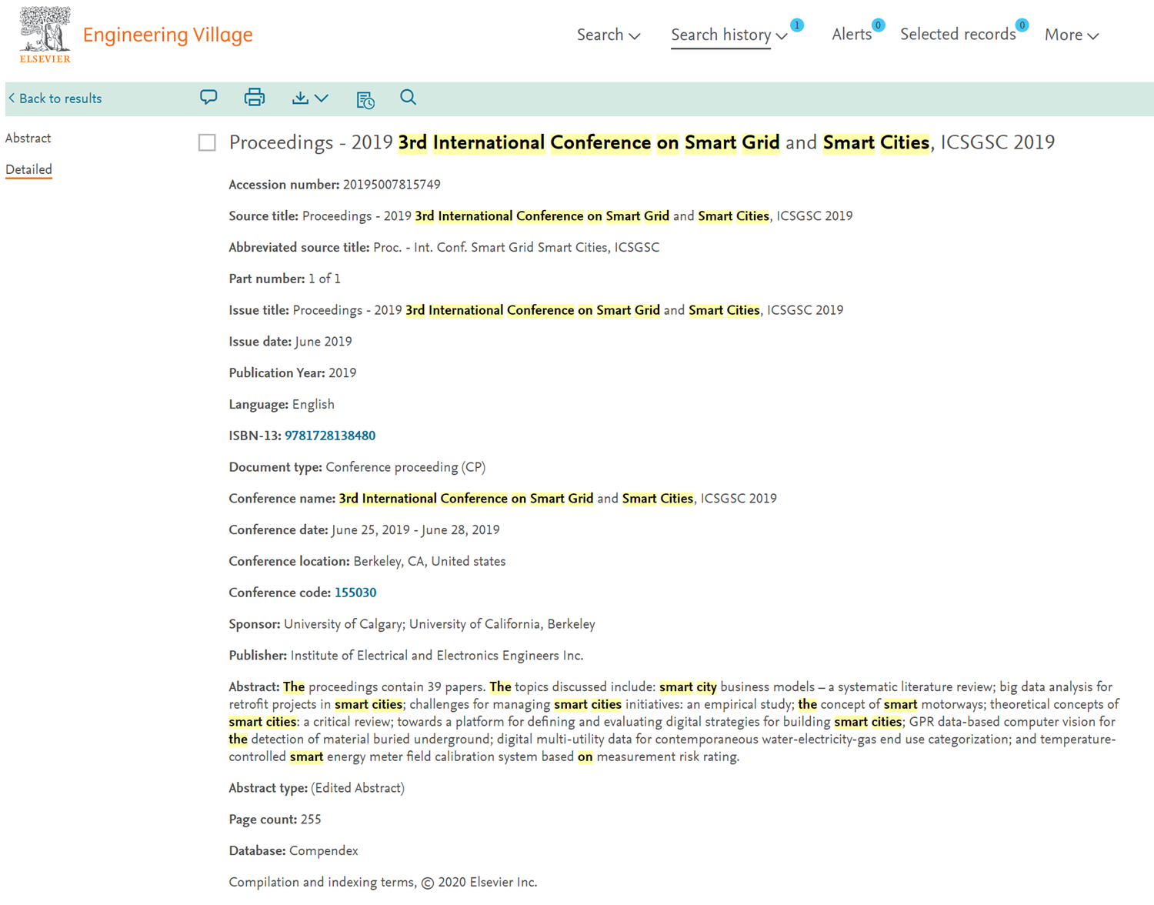Image resolution: width=1154 pixels, height=905 pixels.
Task: Click issue date June 2019
Action: [x=323, y=342]
